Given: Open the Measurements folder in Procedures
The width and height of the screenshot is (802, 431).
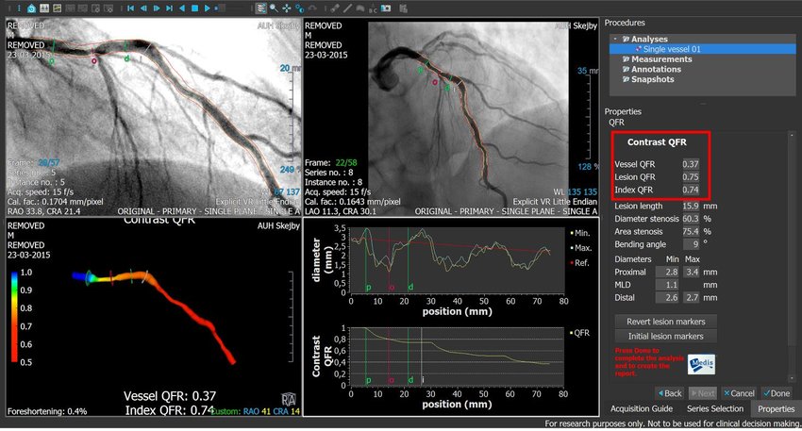Looking at the screenshot, I should (x=660, y=59).
